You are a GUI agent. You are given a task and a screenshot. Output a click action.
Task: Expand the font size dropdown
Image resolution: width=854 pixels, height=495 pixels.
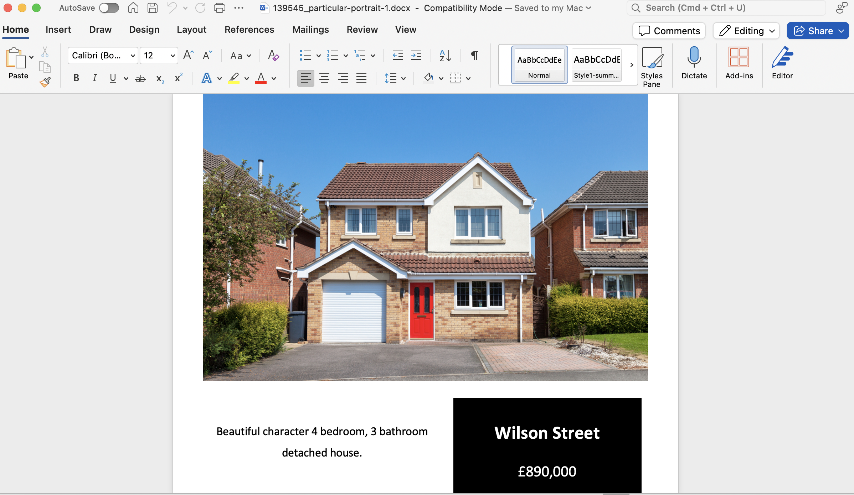(x=173, y=56)
